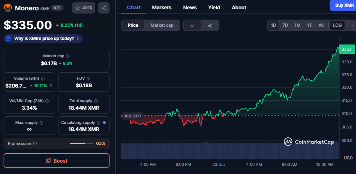This screenshot has width=356, height=174.
Task: Click the share icon button
Action: [x=103, y=8]
